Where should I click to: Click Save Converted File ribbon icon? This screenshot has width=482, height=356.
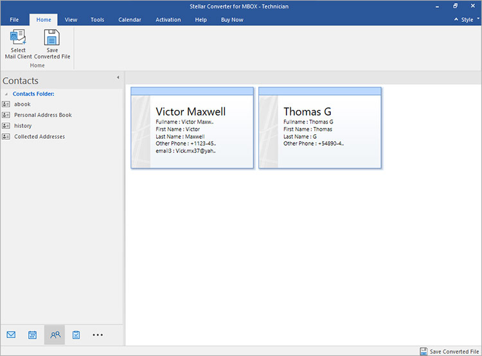tap(52, 38)
